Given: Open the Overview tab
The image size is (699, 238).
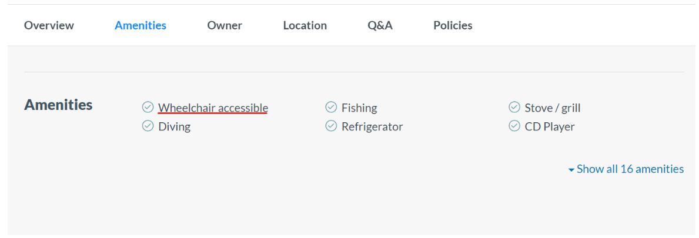Looking at the screenshot, I should click(x=49, y=25).
